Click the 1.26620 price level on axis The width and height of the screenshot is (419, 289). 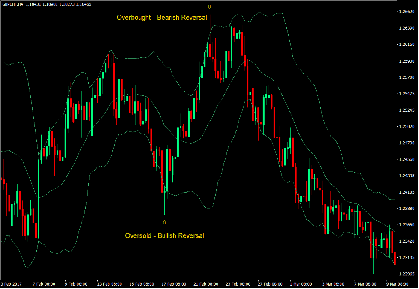406,12
